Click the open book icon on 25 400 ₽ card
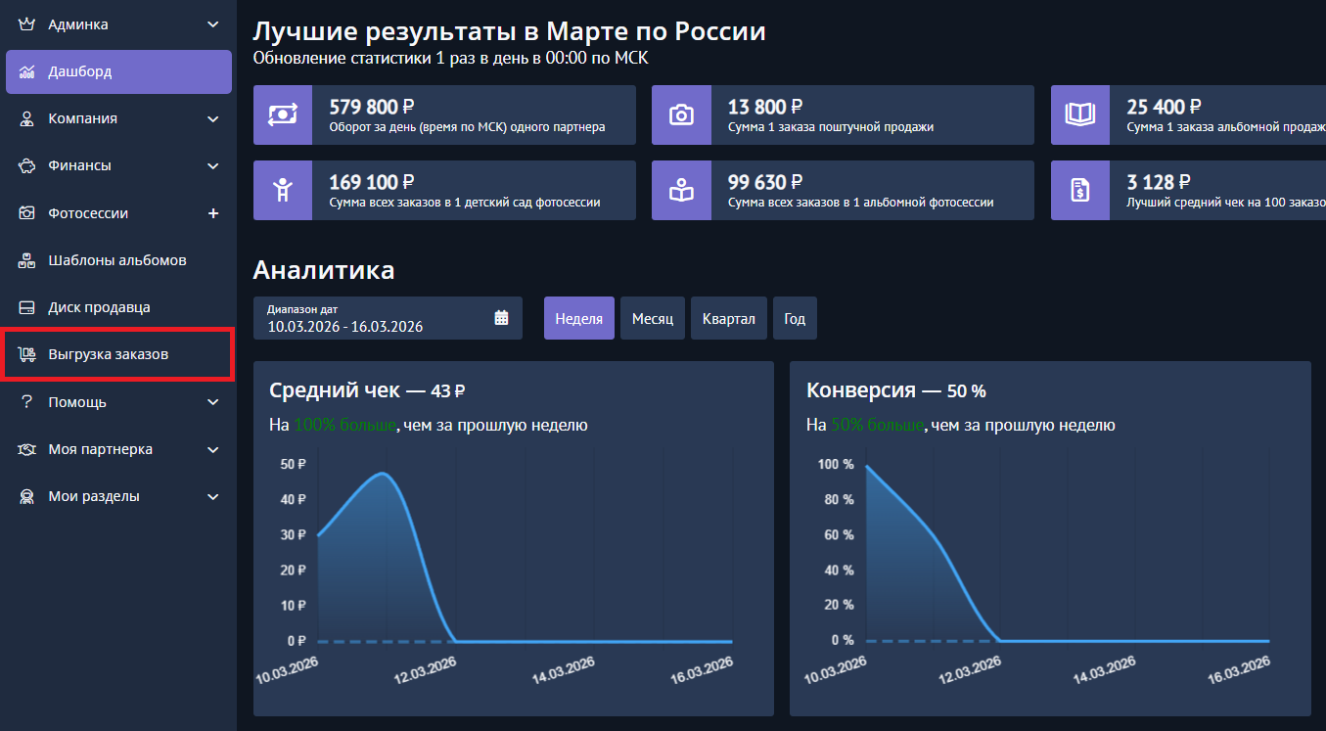 tap(1080, 115)
